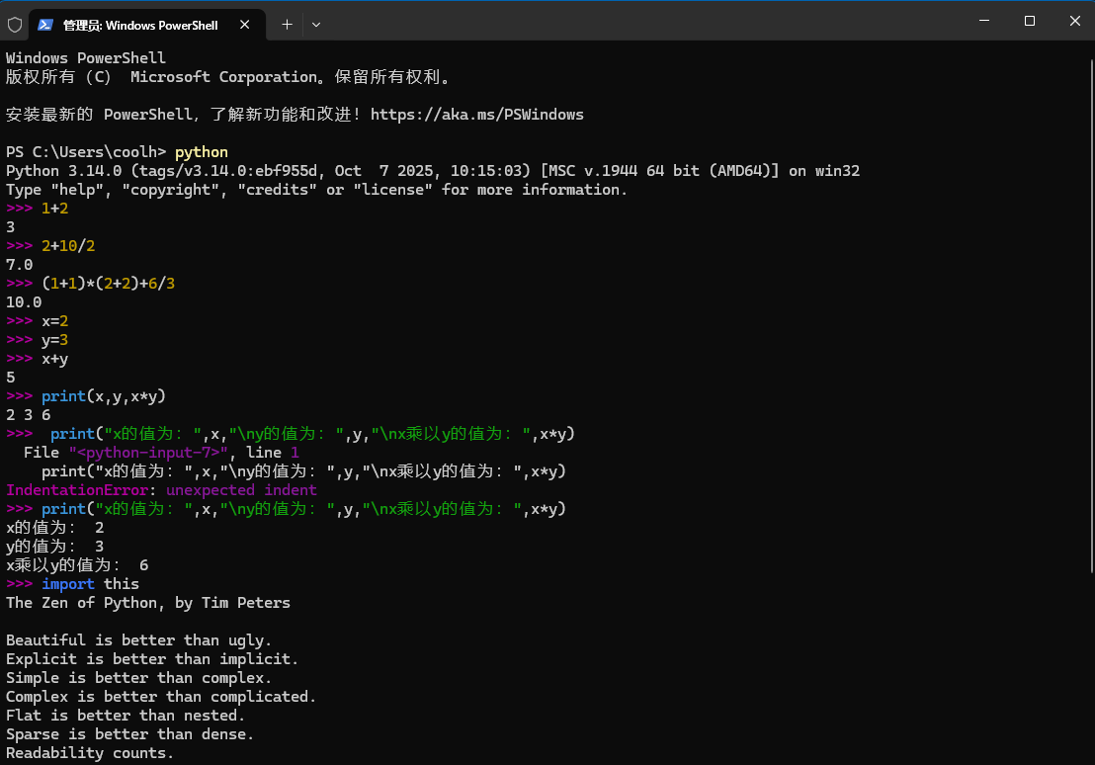1095x765 pixels.
Task: Click the 'import this' command
Action: tap(90, 584)
